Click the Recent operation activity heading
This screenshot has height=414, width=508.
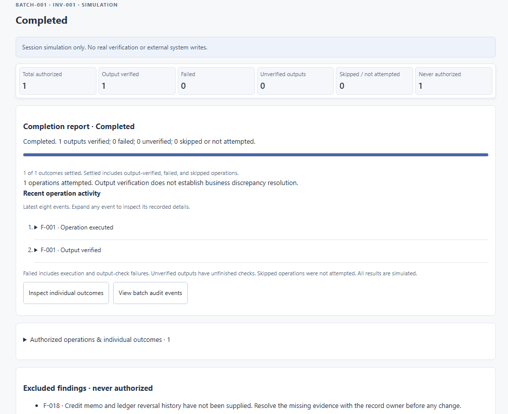(x=62, y=194)
